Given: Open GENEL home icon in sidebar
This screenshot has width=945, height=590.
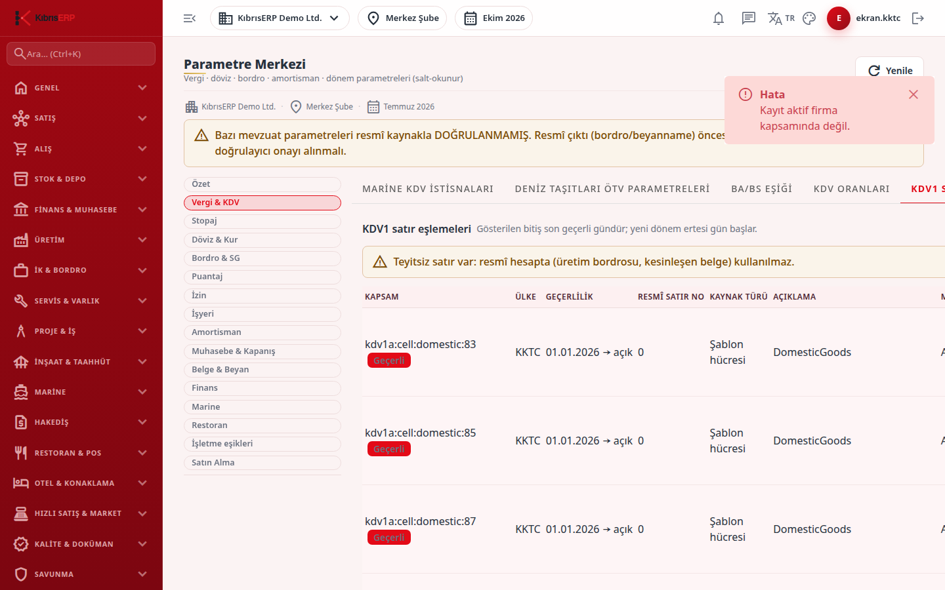Looking at the screenshot, I should 21,88.
